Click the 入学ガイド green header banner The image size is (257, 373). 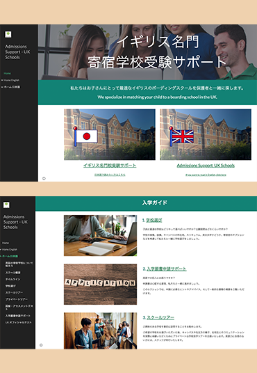(146, 203)
